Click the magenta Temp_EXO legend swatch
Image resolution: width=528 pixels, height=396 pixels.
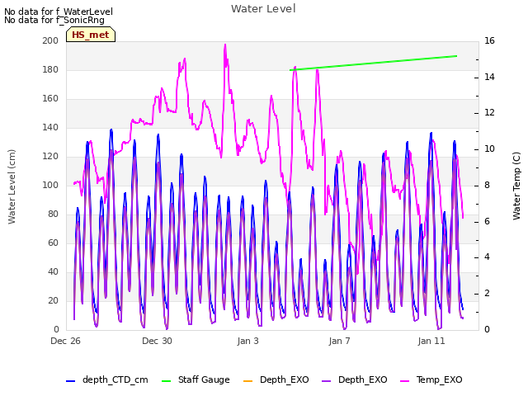tap(404, 381)
